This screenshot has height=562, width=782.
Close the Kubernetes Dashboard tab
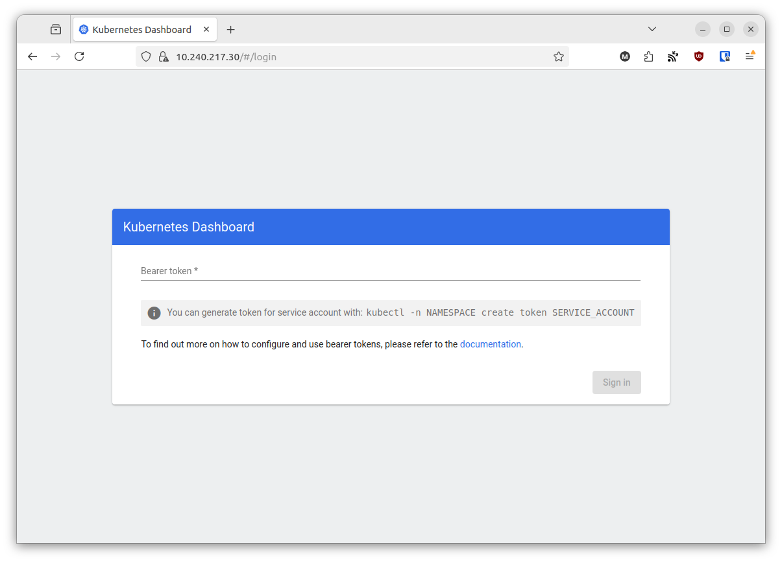206,29
